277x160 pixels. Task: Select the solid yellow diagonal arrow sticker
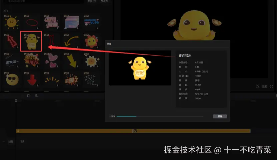tap(71, 61)
